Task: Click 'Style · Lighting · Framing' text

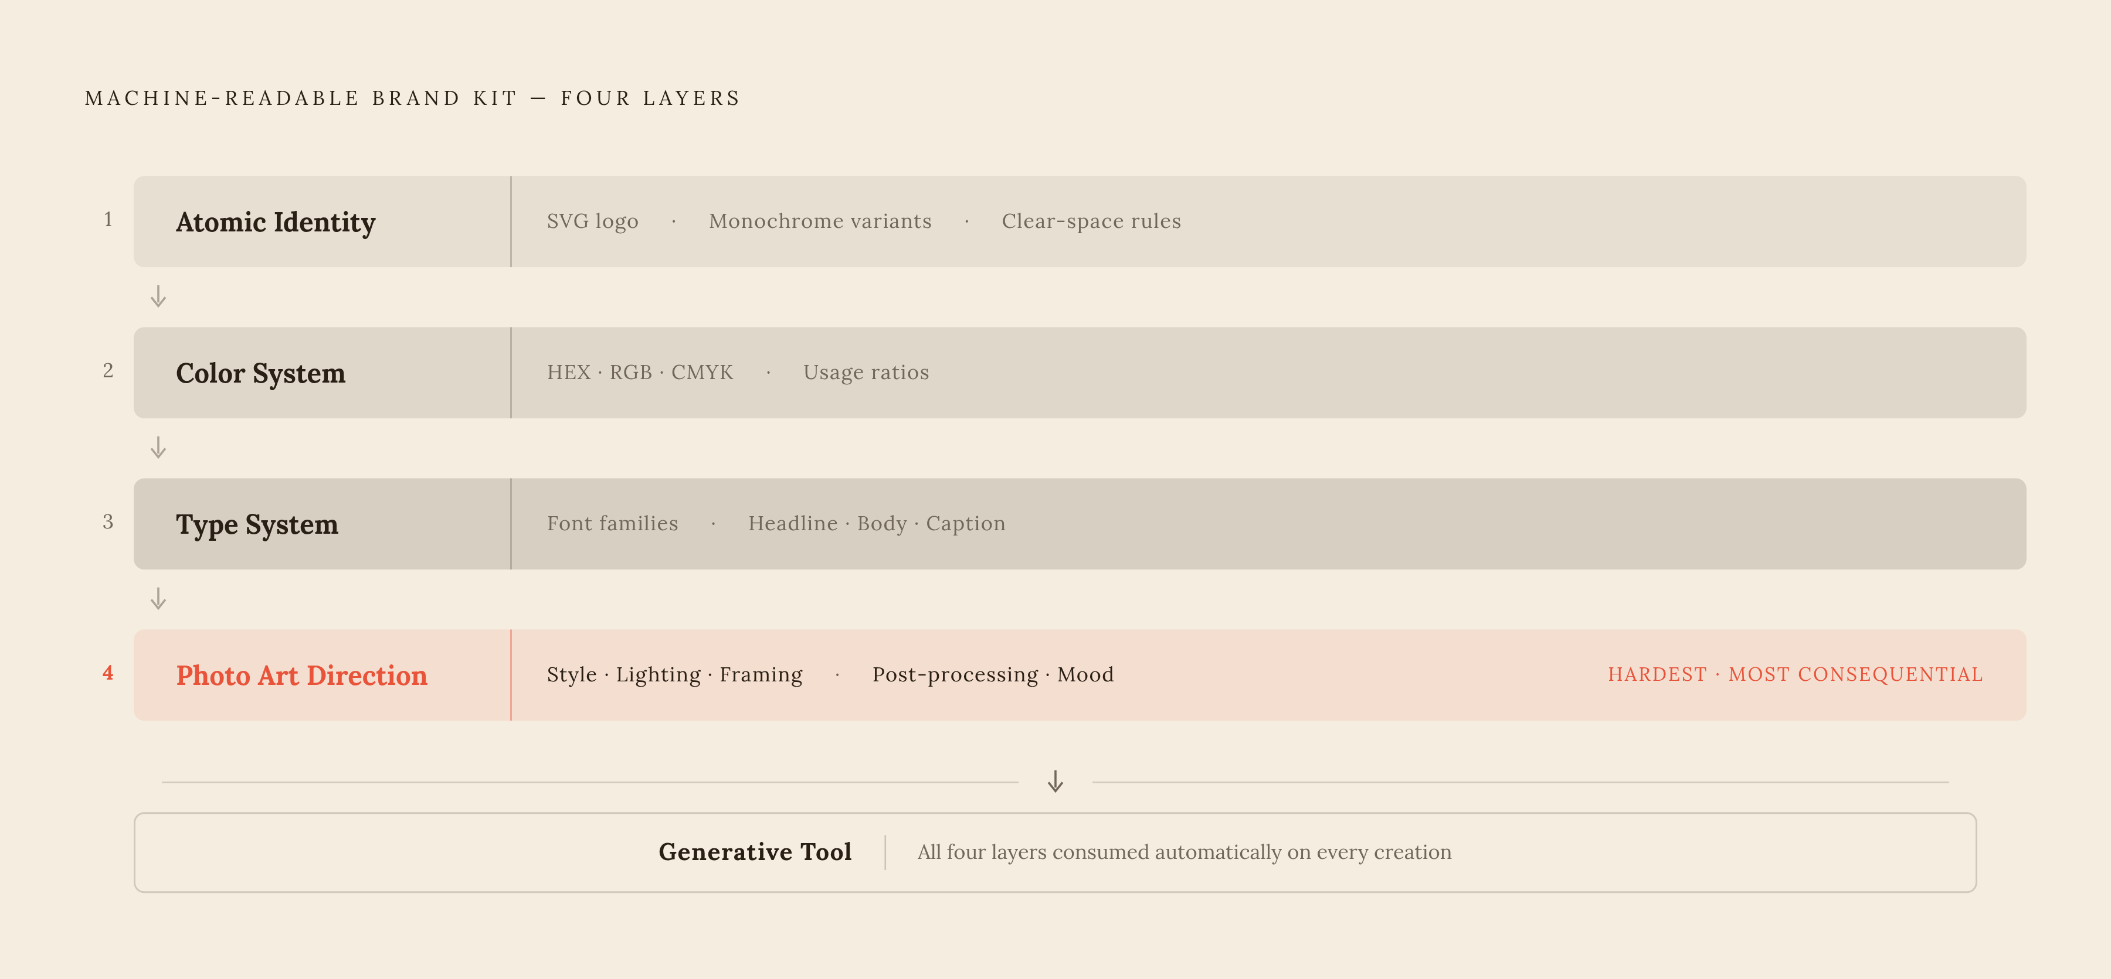Action: [x=674, y=674]
